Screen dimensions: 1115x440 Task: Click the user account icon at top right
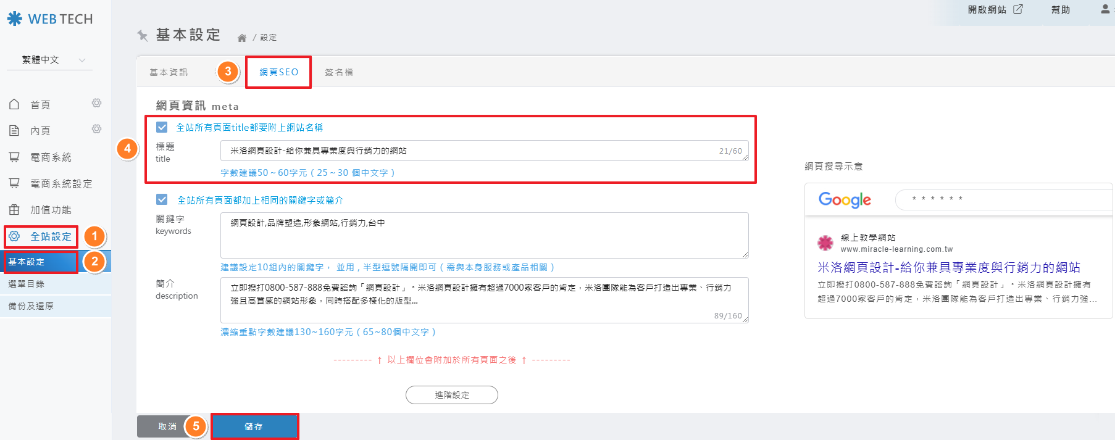1105,9
